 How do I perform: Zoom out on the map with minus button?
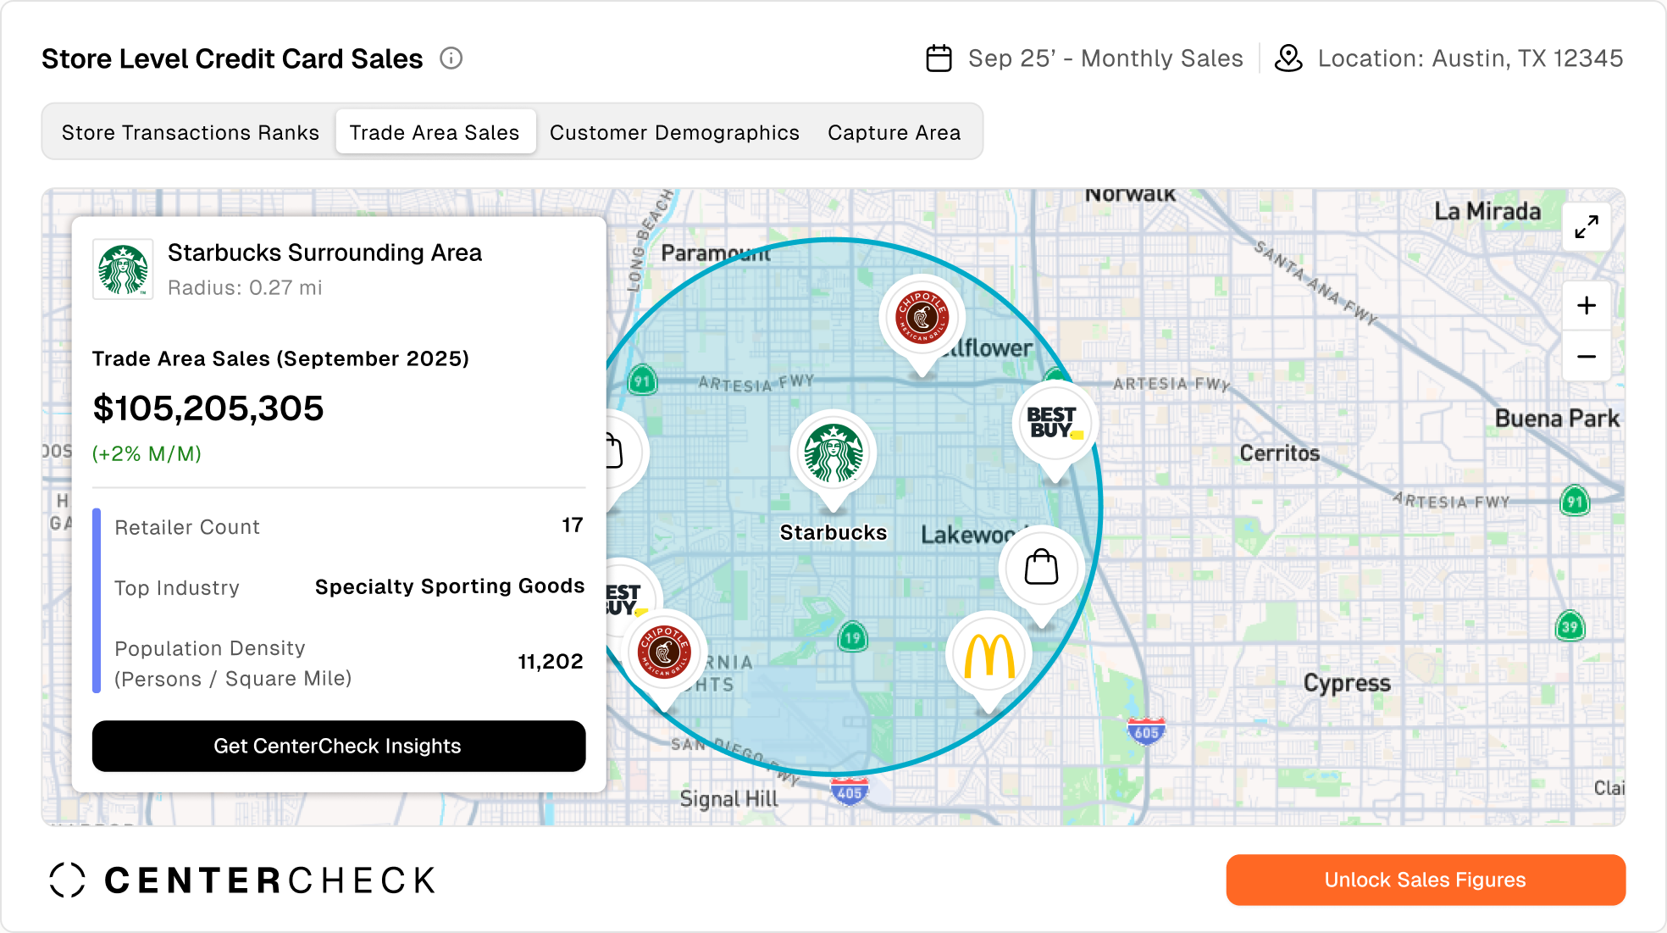click(x=1586, y=357)
